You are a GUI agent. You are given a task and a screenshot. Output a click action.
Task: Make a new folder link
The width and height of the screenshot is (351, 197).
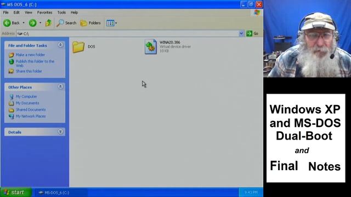(30, 55)
